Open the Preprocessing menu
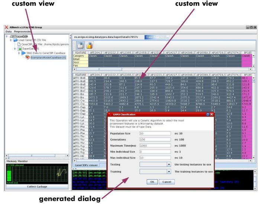Image resolution: width=260 pixels, height=204 pixels. (23, 31)
